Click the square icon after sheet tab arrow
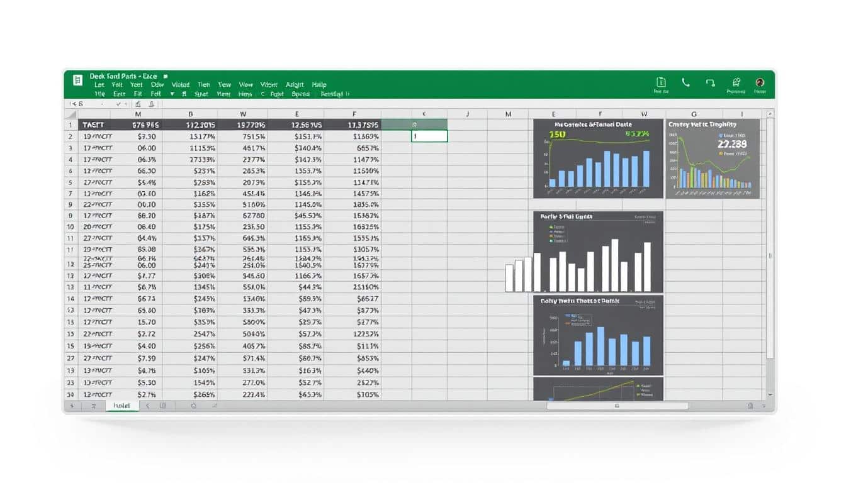Viewport: 846px width, 483px height. pos(162,406)
